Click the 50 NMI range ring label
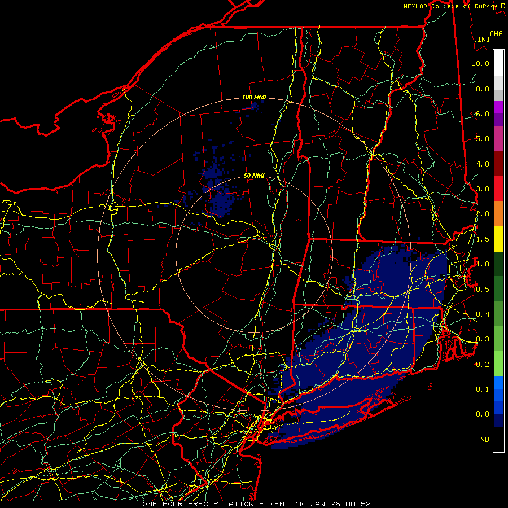 [x=255, y=176]
